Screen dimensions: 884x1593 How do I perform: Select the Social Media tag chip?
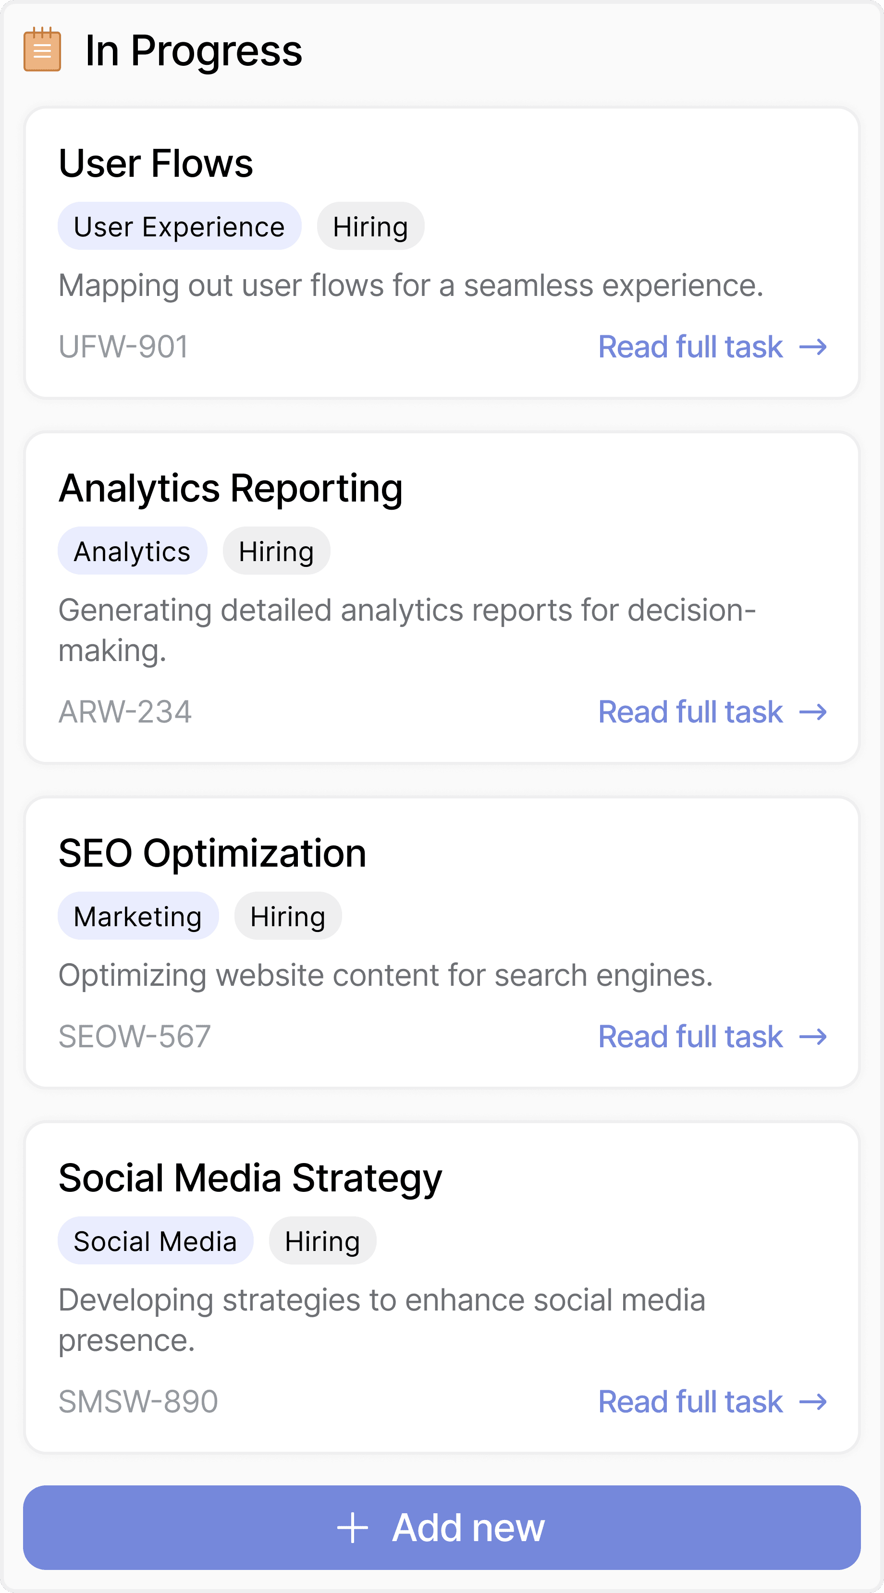click(155, 1241)
